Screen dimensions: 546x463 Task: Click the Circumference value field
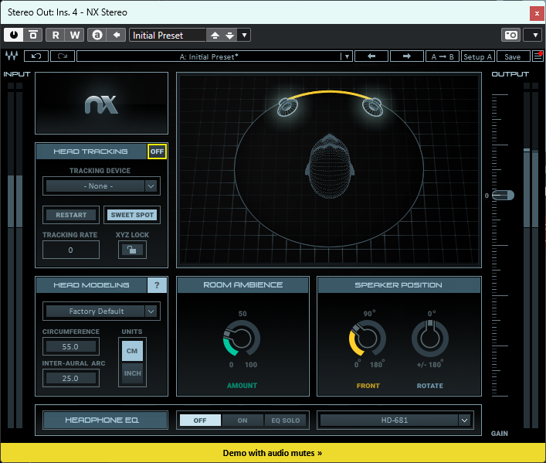[x=71, y=346]
